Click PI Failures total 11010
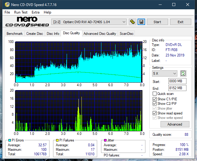 90,154
